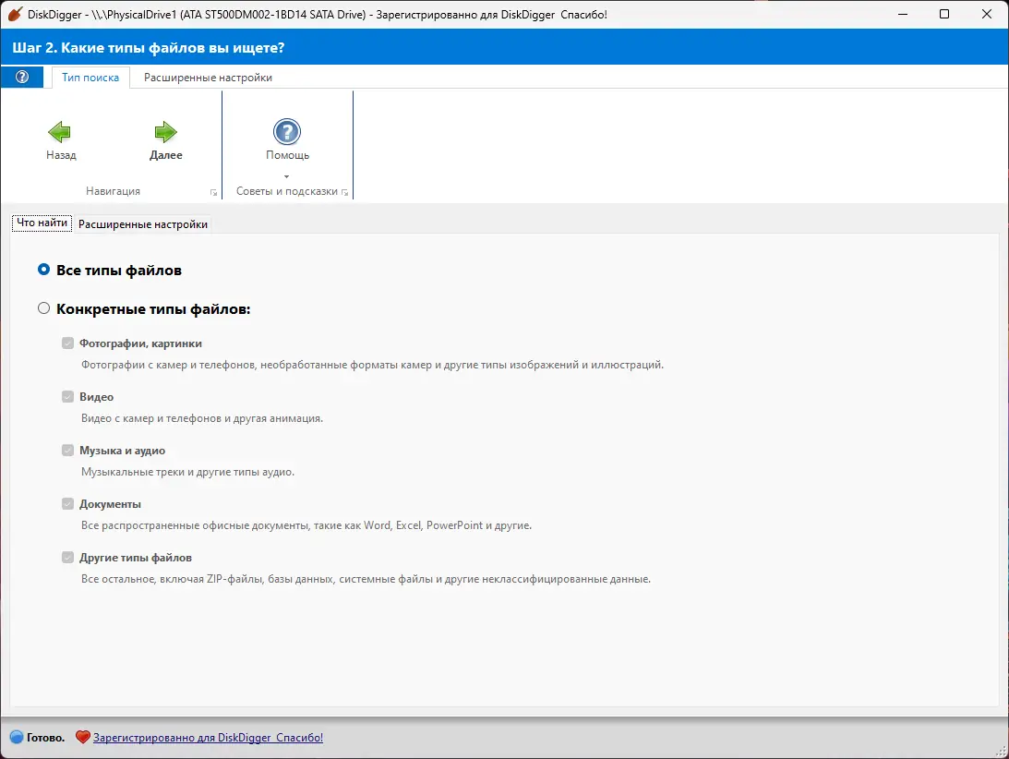This screenshot has width=1009, height=759.
Task: Click the Шаг 2 heading text
Action: [x=148, y=48]
